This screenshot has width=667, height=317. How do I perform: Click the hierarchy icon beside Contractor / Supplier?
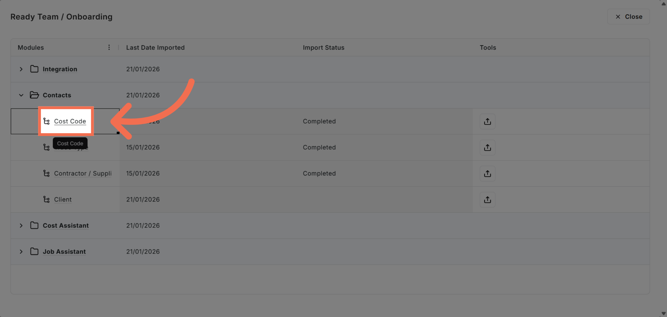coord(46,173)
